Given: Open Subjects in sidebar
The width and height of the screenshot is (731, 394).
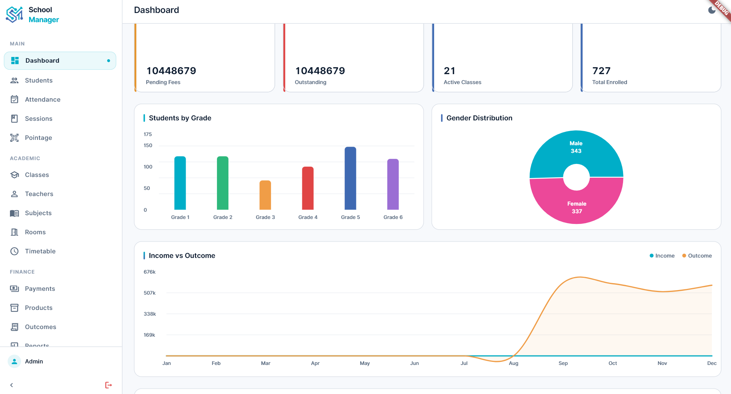Looking at the screenshot, I should (x=60, y=213).
